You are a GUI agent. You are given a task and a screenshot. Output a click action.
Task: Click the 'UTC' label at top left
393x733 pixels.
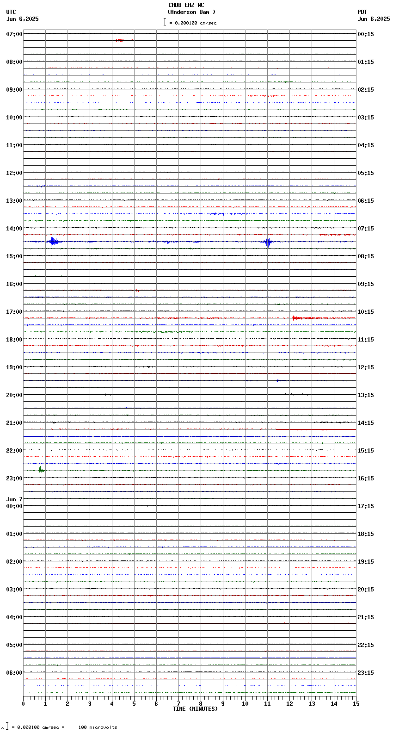tap(11, 12)
